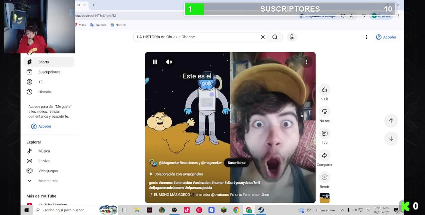This screenshot has height=215, width=425.
Task: Open Task View on the taskbar
Action: click(x=124, y=210)
